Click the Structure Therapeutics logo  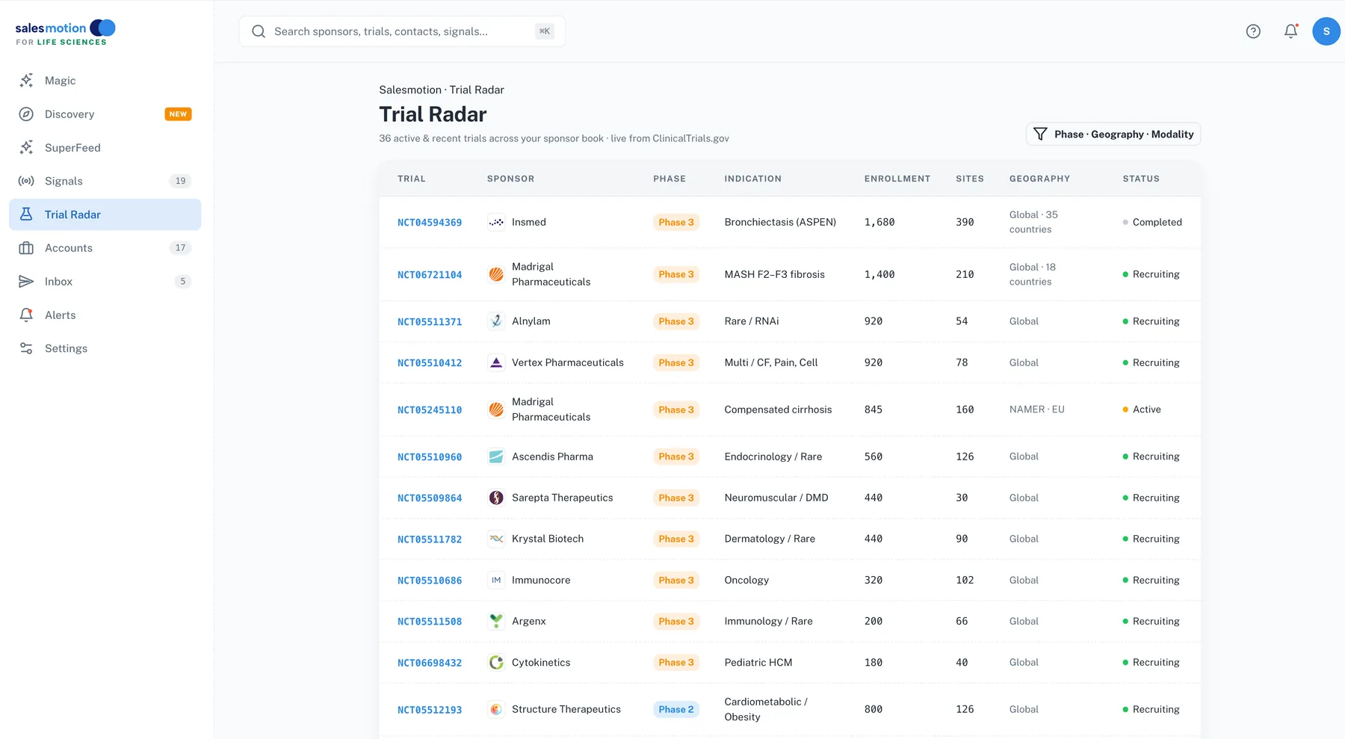496,709
